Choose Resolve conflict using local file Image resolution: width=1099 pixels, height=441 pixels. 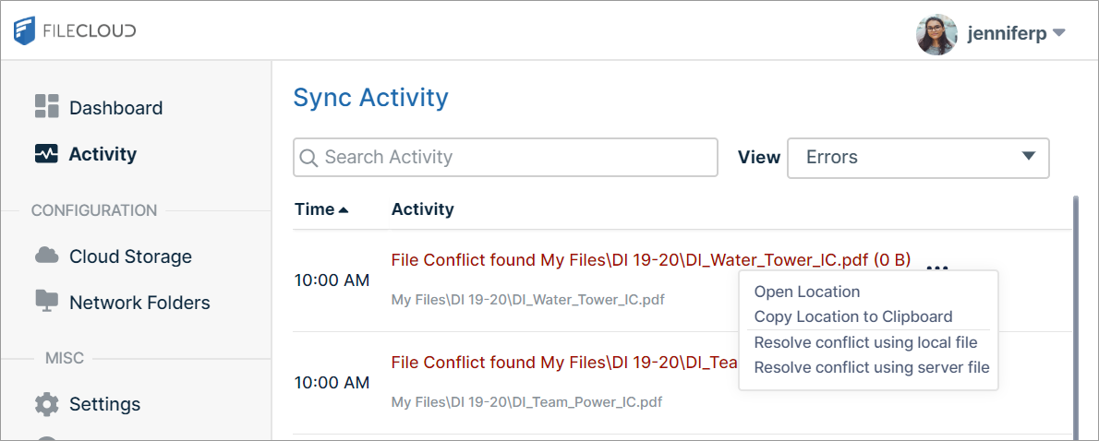[865, 342]
